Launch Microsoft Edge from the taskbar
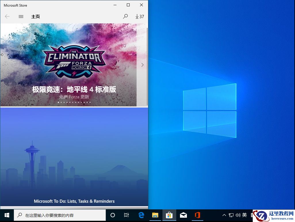This screenshot has height=222, width=295. (141, 215)
